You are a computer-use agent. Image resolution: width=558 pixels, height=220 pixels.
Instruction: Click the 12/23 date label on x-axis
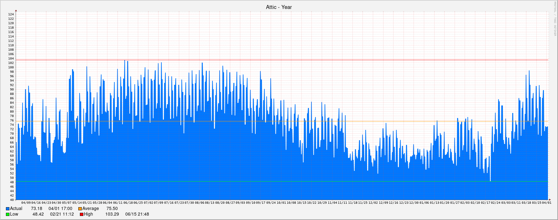pyautogui.click(x=404, y=203)
